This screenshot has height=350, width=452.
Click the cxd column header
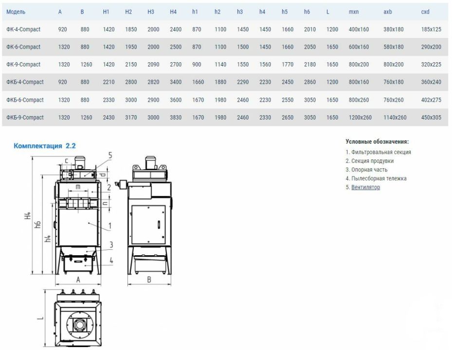pyautogui.click(x=425, y=12)
